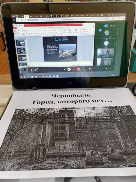Click "Выделить" in the editing group
This screenshot has width=136, height=182.
pos(86,33)
